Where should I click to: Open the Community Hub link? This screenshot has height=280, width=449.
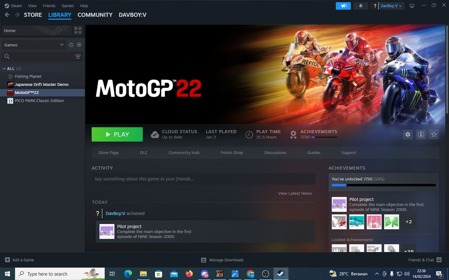tap(184, 153)
